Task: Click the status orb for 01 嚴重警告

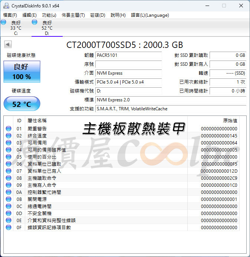Action: pyautogui.click(x=9, y=128)
